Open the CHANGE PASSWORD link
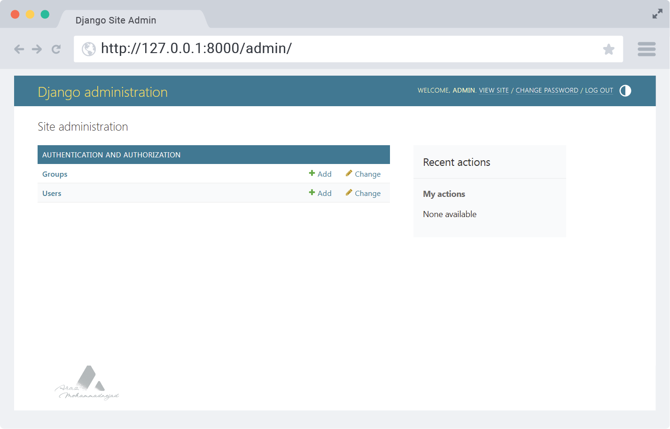670x429 pixels. coord(547,90)
